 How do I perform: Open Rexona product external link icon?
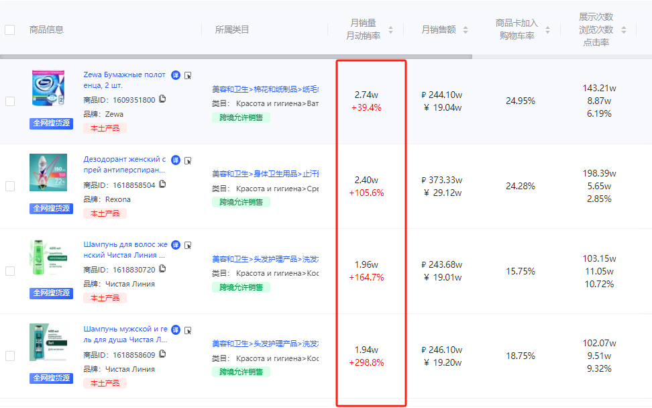(188, 160)
